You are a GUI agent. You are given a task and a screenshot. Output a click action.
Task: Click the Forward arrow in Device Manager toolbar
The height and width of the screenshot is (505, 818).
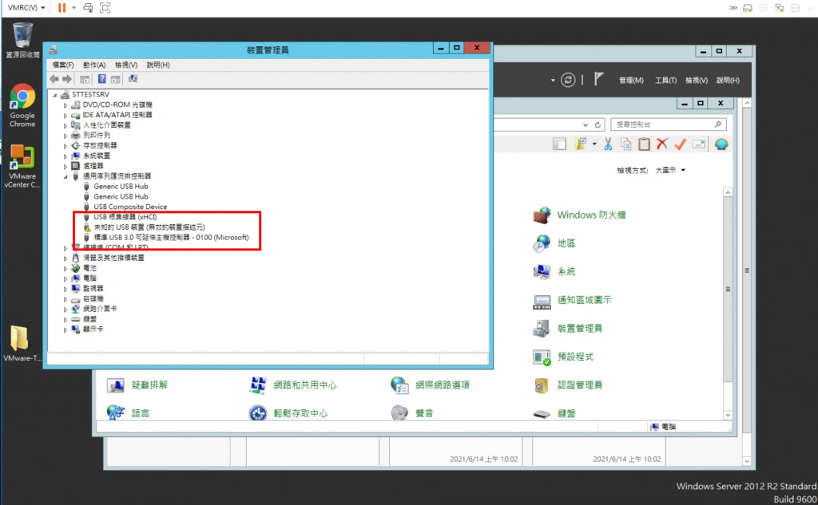click(x=67, y=79)
